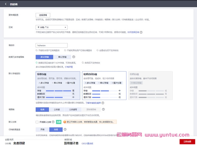197x145 pixels.
Task: Select the 标准存储 storage class card
Action: tap(58, 86)
